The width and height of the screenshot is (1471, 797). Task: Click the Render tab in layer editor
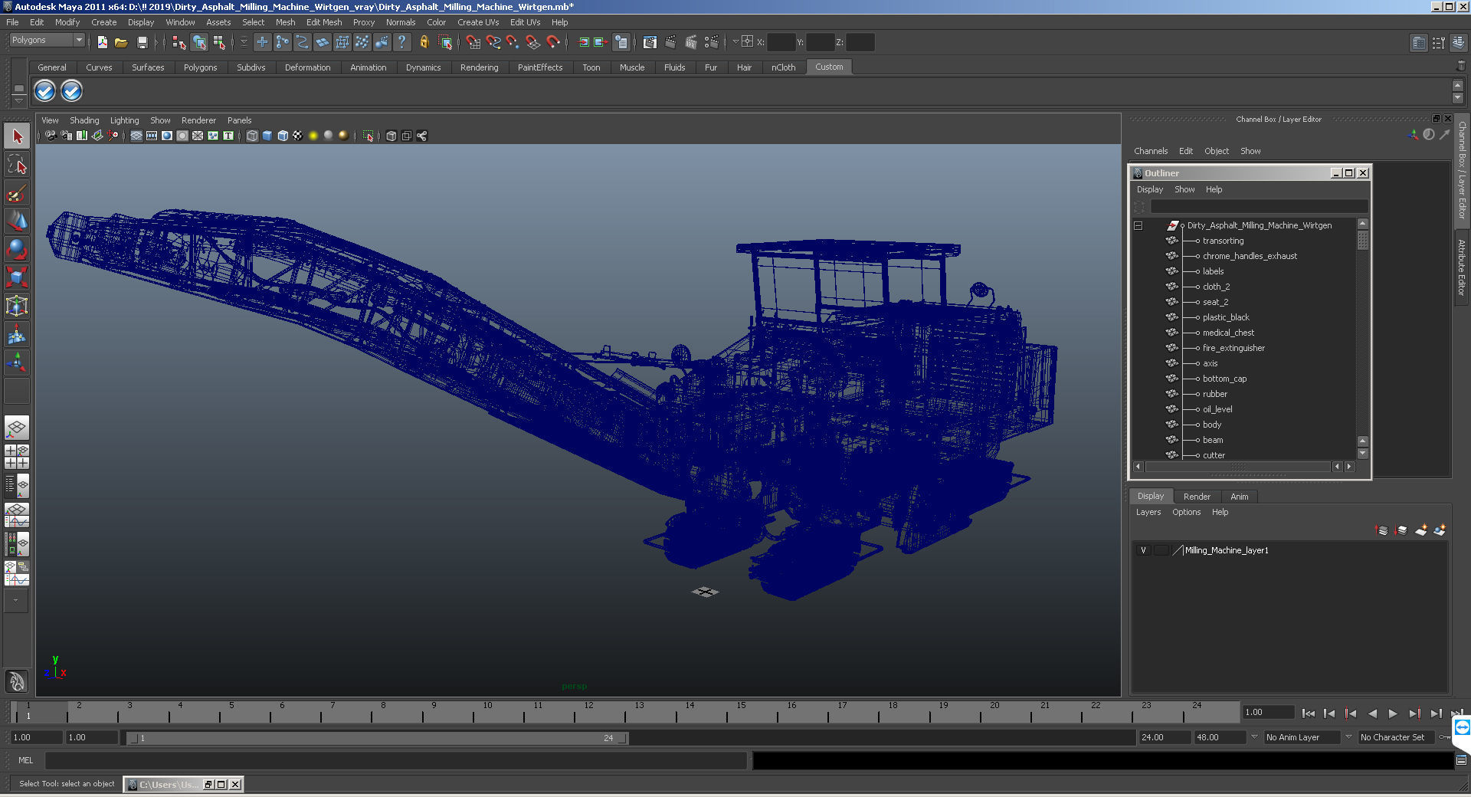tap(1197, 497)
